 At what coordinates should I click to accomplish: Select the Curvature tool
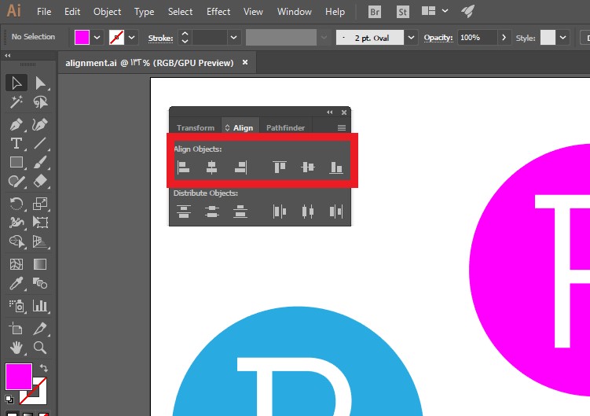[x=40, y=124]
